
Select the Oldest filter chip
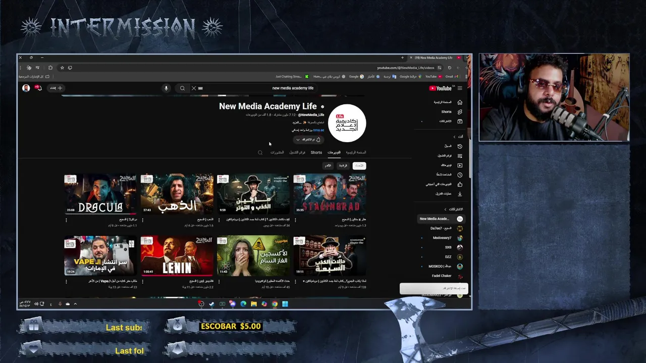[x=328, y=165]
